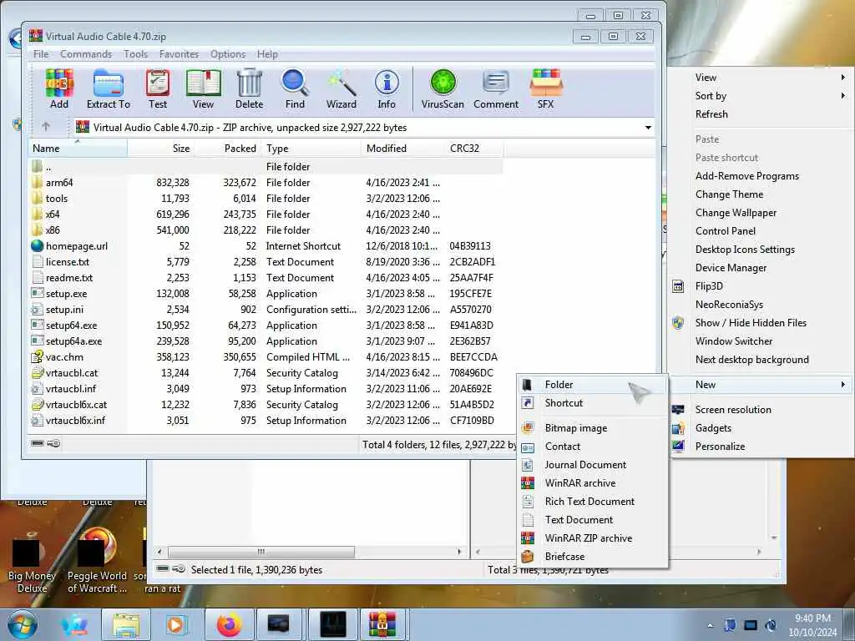The image size is (855, 641).
Task: Sort by the Name column header
Action: tap(78, 149)
